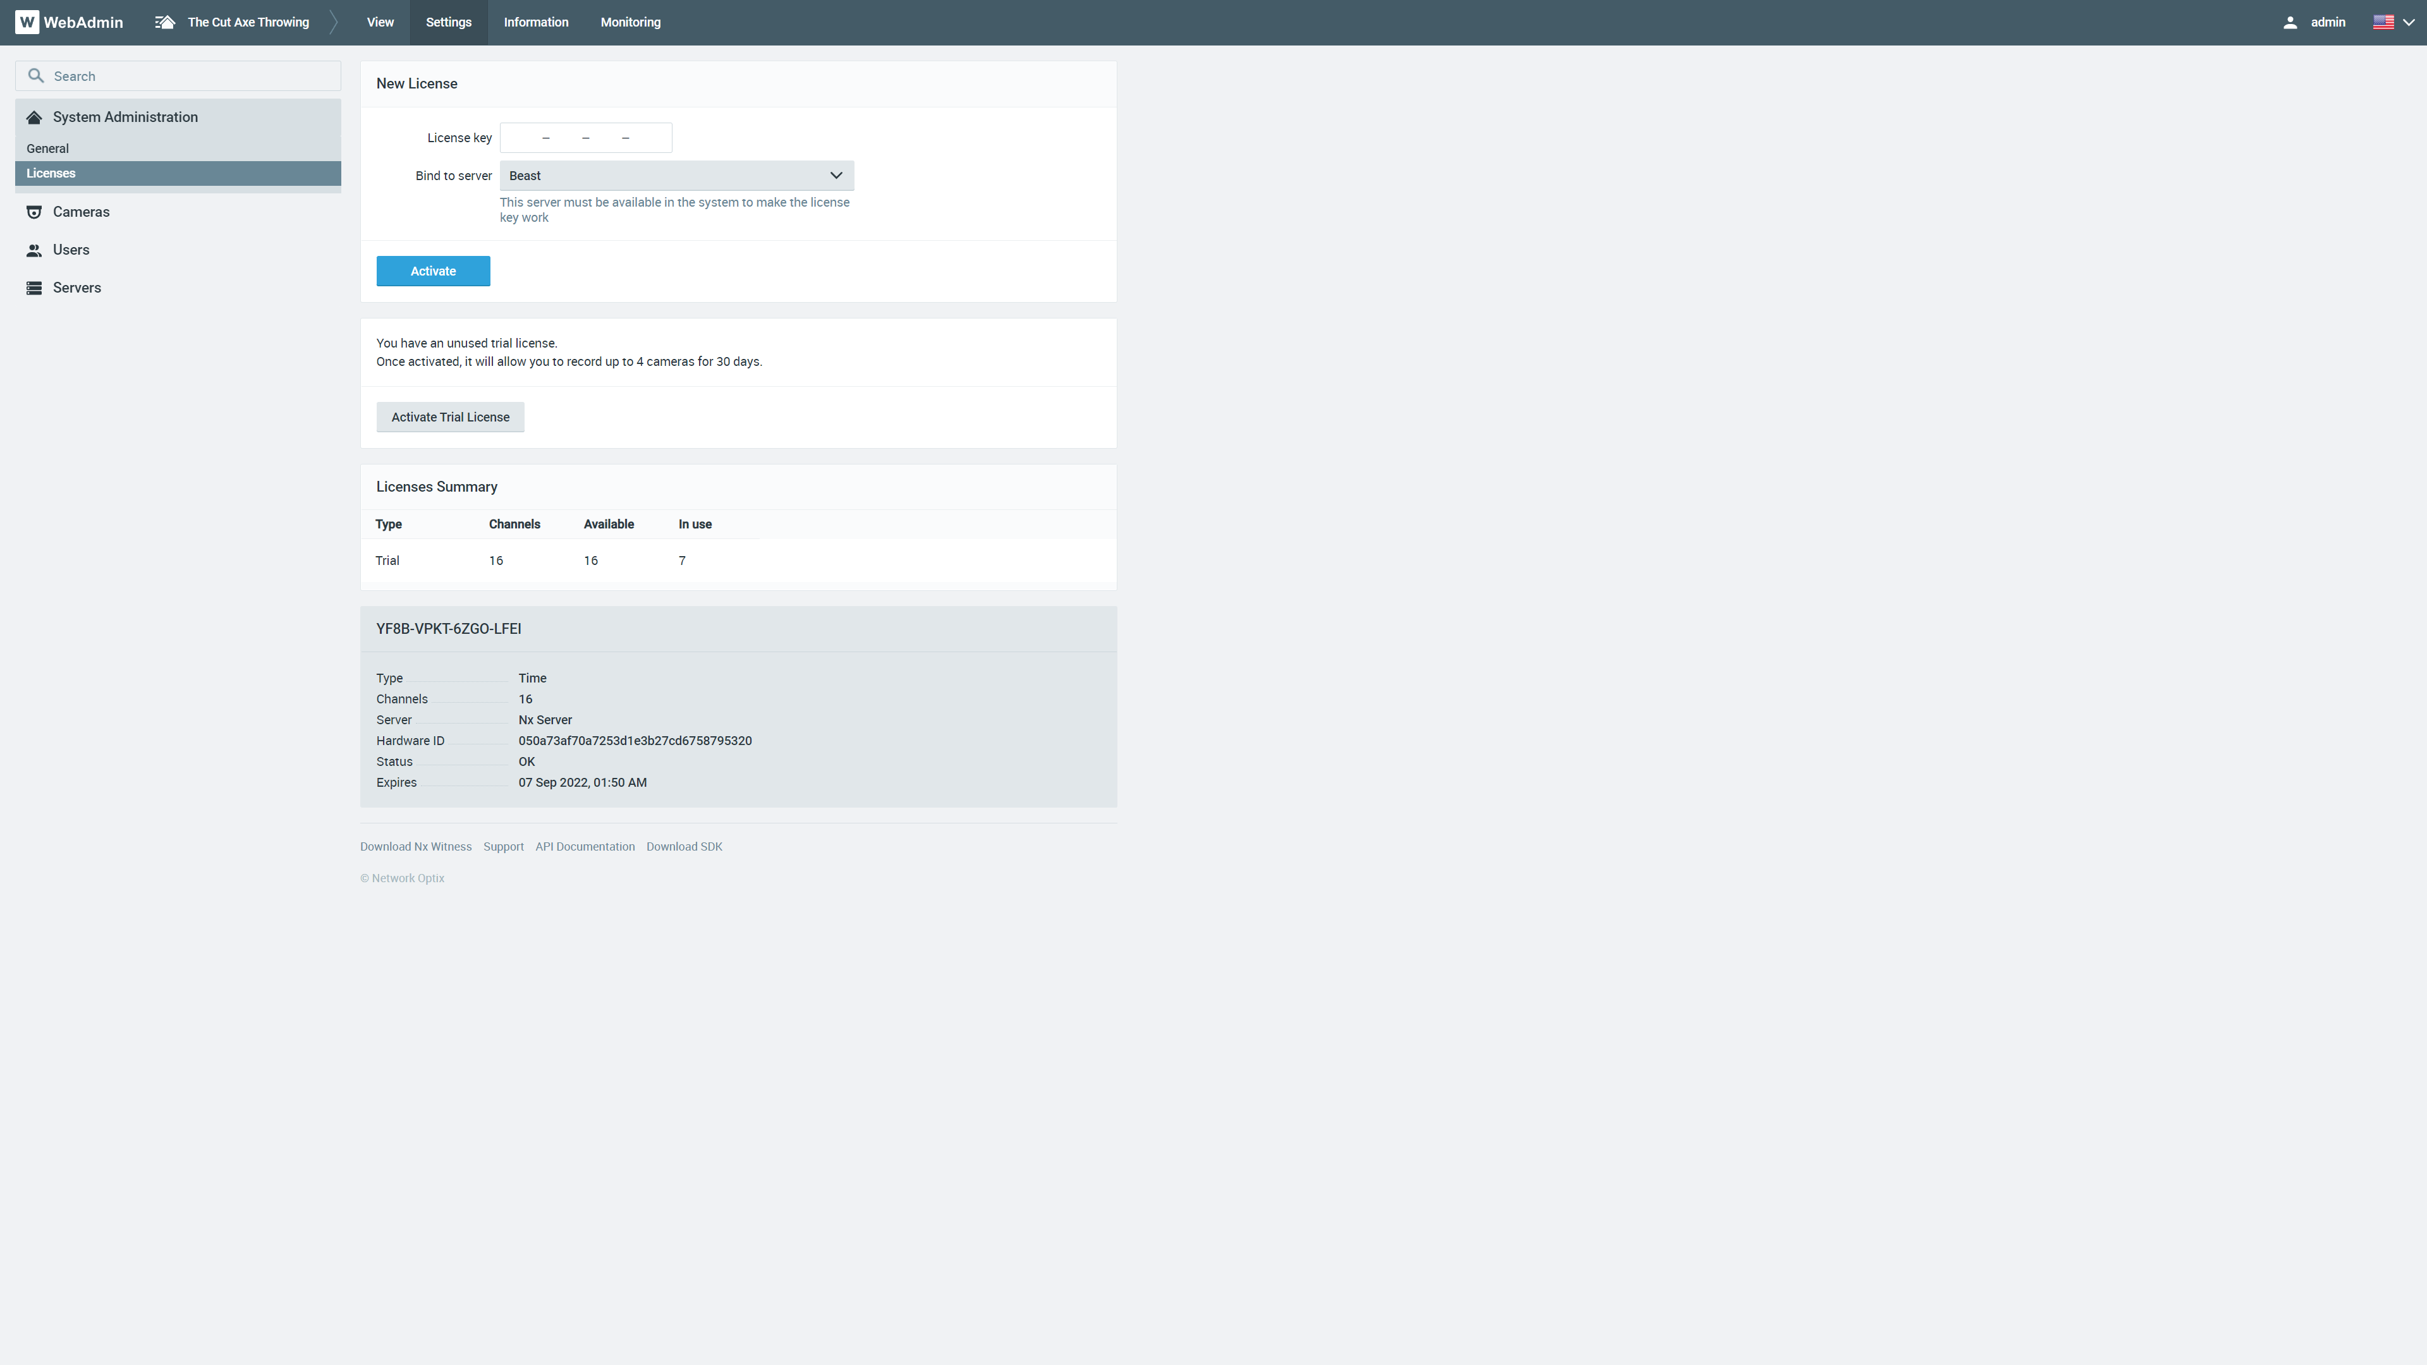Image resolution: width=2427 pixels, height=1365 pixels.
Task: Switch to the Monitoring tab
Action: (630, 21)
